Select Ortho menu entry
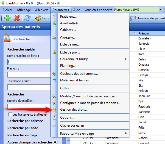Image resolution: width=165 pixels, height=144 pixels. click(x=90, y=88)
